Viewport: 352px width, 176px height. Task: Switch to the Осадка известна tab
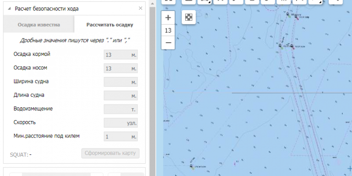[x=39, y=24]
